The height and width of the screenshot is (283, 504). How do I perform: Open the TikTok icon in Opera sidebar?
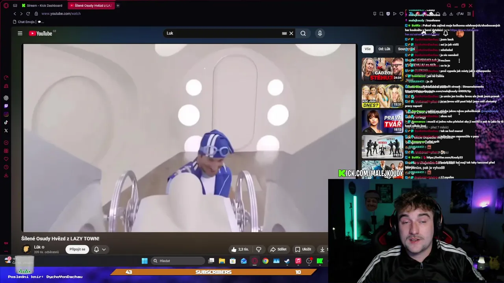coord(6,123)
